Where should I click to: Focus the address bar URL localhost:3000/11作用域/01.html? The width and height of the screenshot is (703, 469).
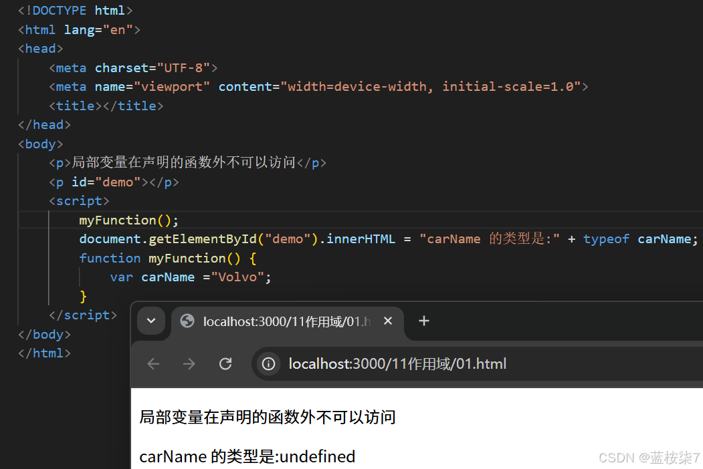[x=397, y=363]
